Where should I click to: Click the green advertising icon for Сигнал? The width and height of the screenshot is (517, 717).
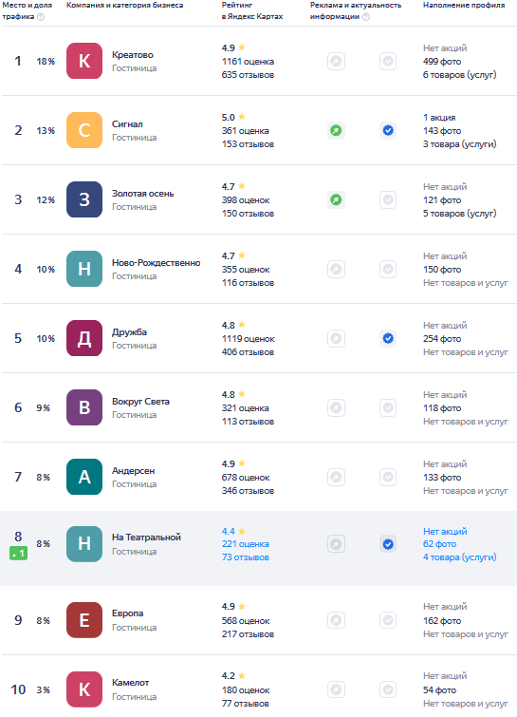point(336,131)
